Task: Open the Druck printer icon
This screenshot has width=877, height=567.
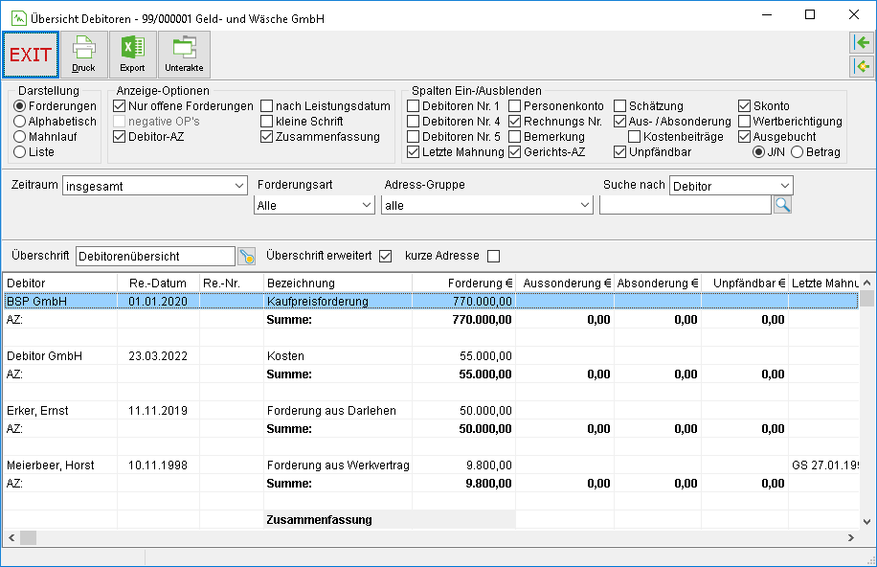Action: tap(83, 55)
